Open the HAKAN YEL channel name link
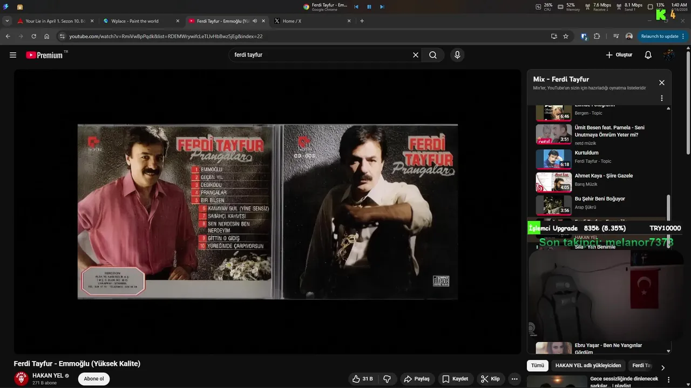Screen dimensions: 691x388 (x=48, y=376)
